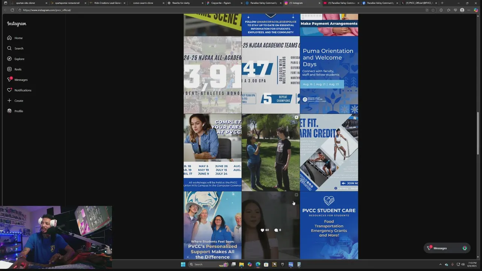
Task: Open the Explore compass icon
Action: [x=9, y=59]
